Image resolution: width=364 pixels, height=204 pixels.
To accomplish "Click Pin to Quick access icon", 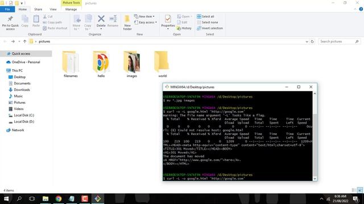I will point(10,19).
